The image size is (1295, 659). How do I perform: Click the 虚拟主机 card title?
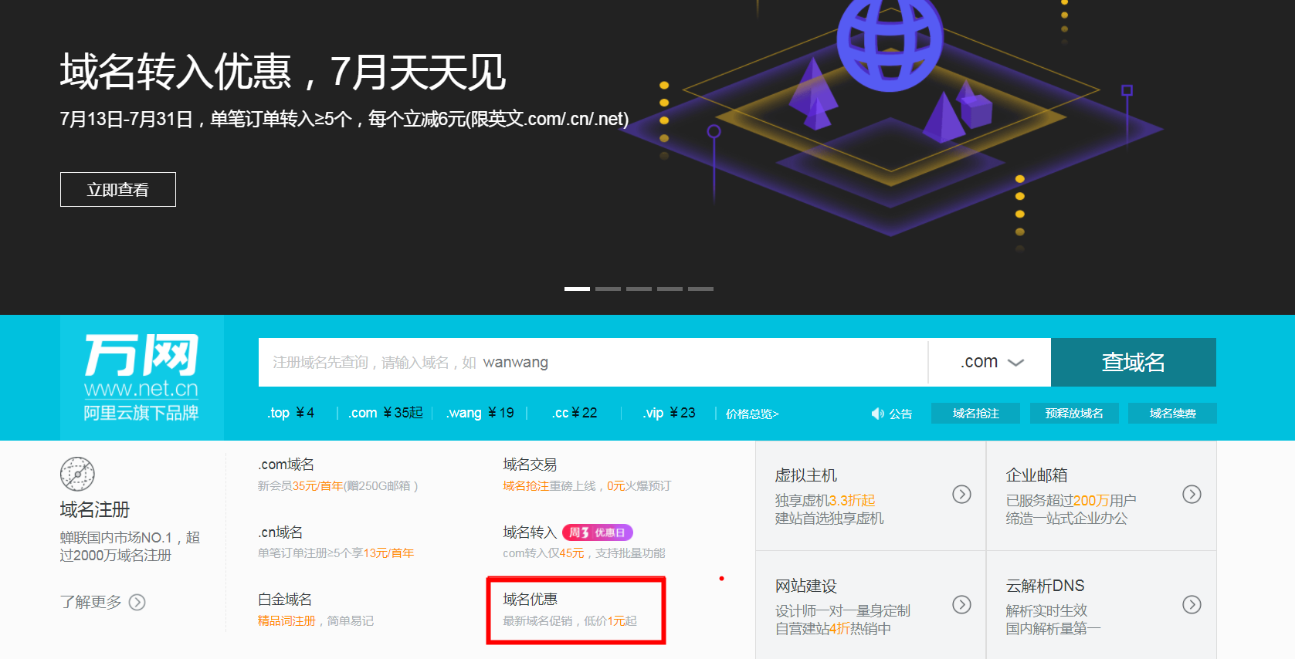click(x=806, y=475)
